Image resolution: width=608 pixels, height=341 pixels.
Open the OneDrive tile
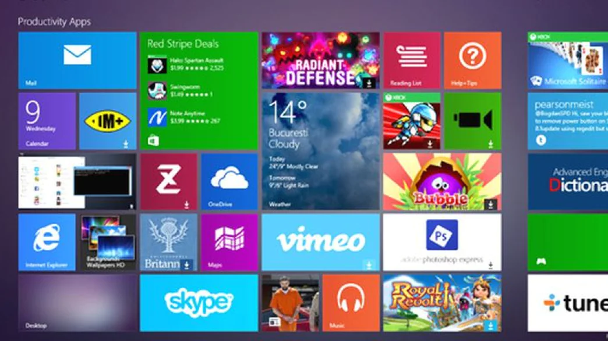point(229,181)
